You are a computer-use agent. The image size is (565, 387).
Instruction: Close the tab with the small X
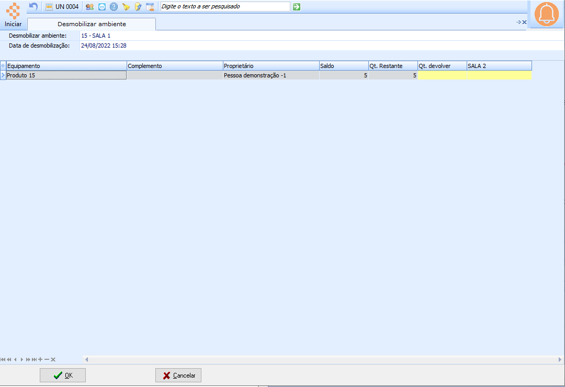pyautogui.click(x=525, y=22)
